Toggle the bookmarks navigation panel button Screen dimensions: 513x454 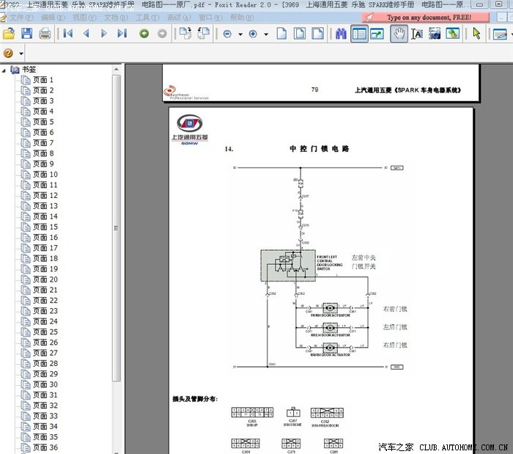(359, 34)
